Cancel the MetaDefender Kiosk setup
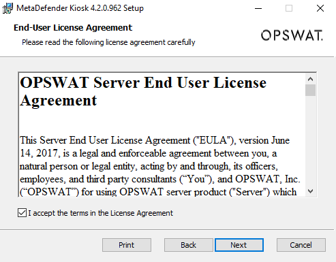The width and height of the screenshot is (336, 262). point(301,245)
